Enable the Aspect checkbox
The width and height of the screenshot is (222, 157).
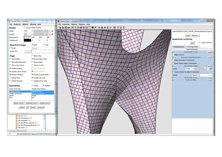tap(25, 28)
